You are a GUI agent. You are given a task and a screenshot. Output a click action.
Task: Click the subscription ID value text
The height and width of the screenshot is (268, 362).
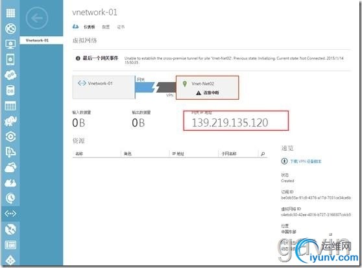[316, 197]
